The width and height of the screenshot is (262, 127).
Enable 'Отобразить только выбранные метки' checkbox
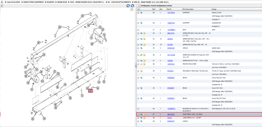pos(139,6)
